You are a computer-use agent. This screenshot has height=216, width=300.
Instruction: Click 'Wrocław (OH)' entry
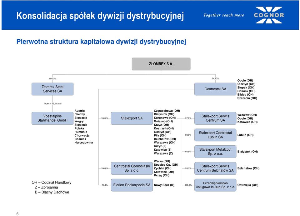point(247,115)
